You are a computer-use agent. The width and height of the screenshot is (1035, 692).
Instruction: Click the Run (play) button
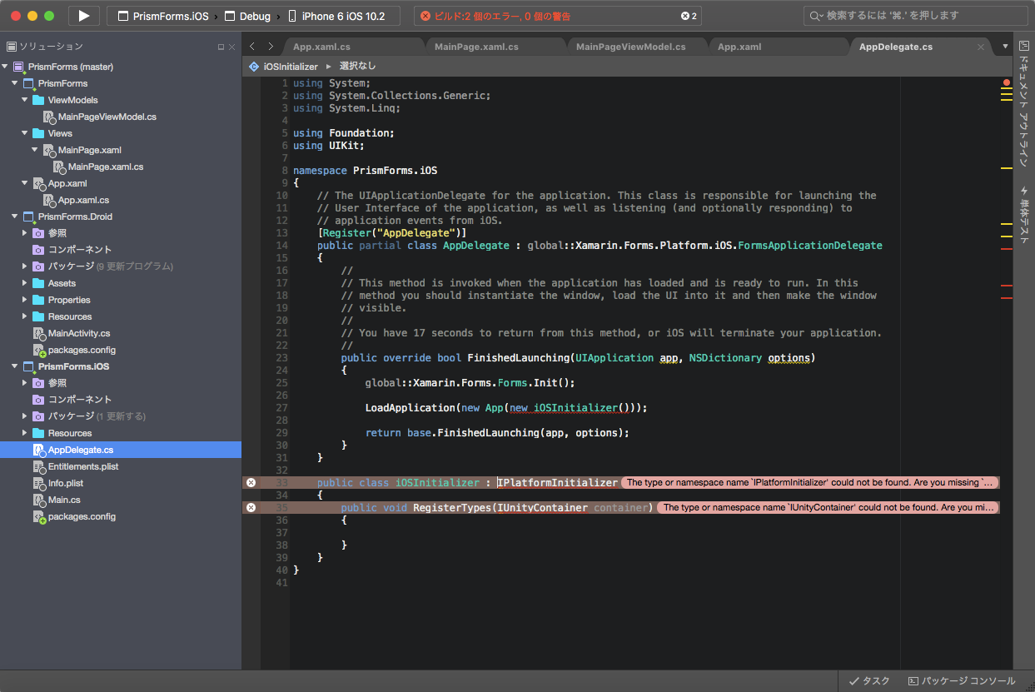(83, 16)
